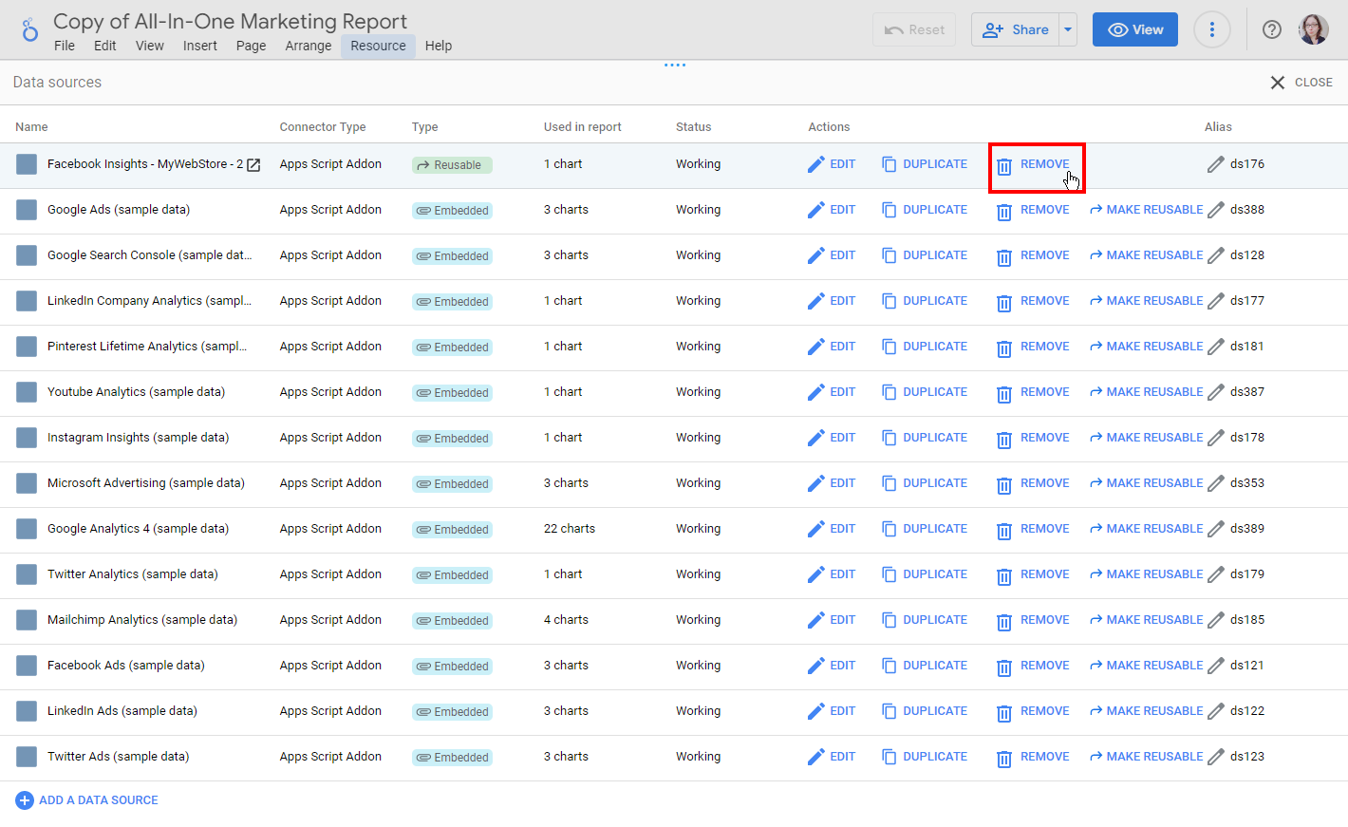The image size is (1348, 827).
Task: Open the File menu
Action: click(64, 45)
